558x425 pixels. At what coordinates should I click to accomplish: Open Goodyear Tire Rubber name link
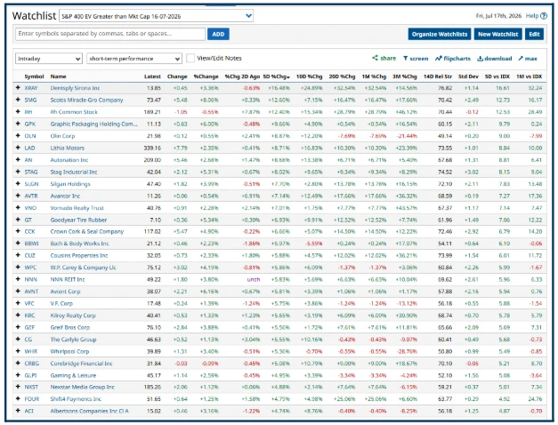(78, 220)
